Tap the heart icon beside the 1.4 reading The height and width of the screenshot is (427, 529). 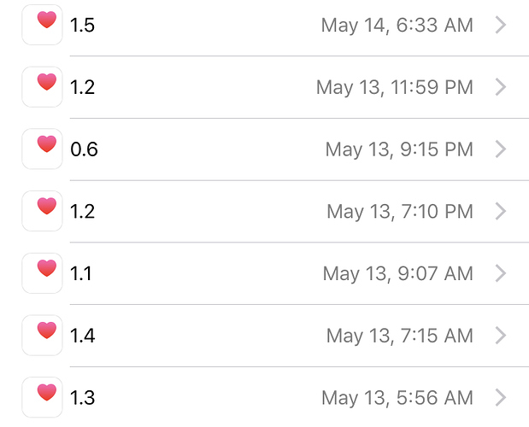(42, 335)
